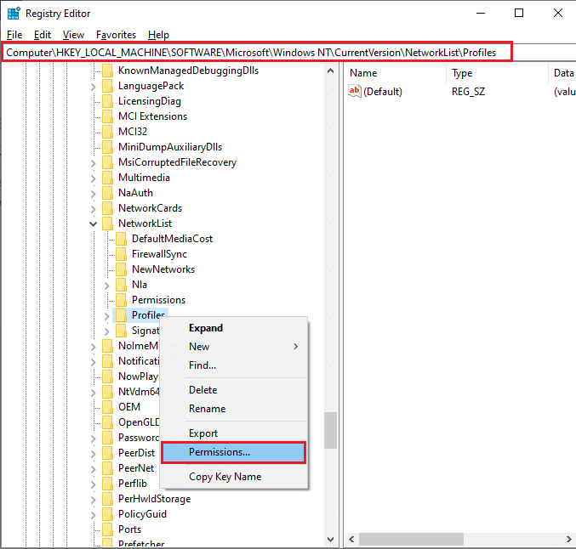Choose Permissions... in context menu
This screenshot has width=576, height=549.
click(x=233, y=452)
